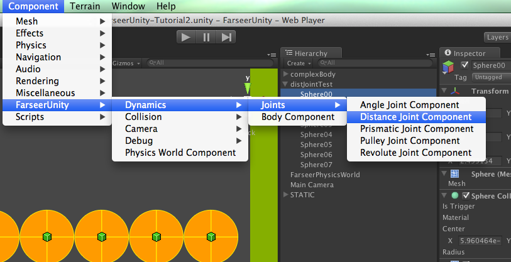
Task: Open the Scene panel options menu icon
Action: click(x=272, y=55)
